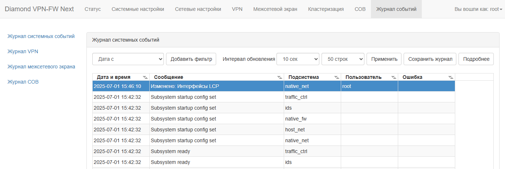
Task: Go to Сетевые настройки section
Action: point(198,9)
